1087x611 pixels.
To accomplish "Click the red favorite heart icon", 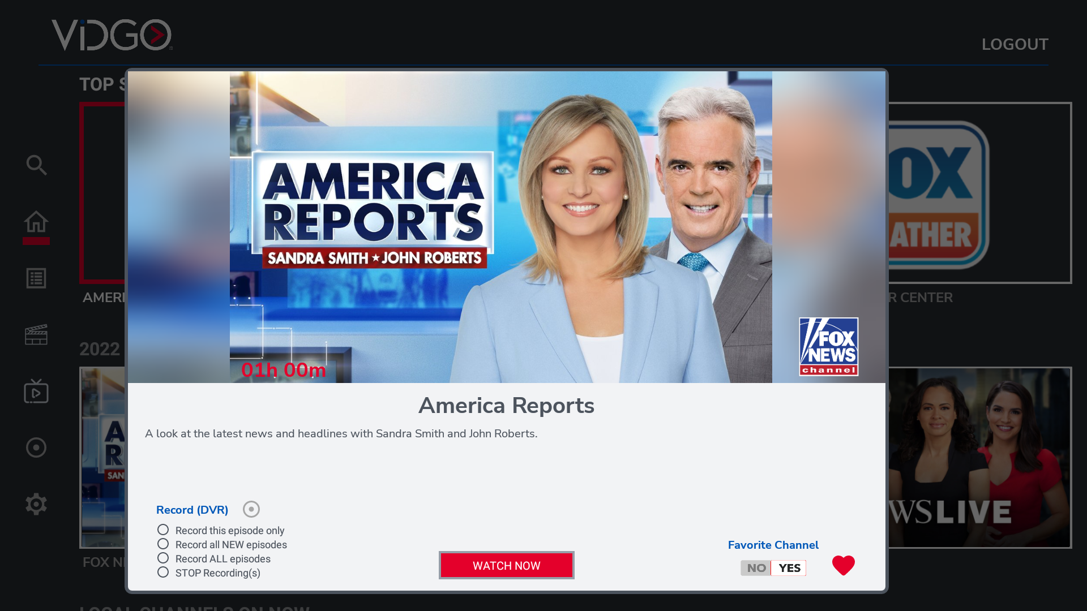I will 843,565.
